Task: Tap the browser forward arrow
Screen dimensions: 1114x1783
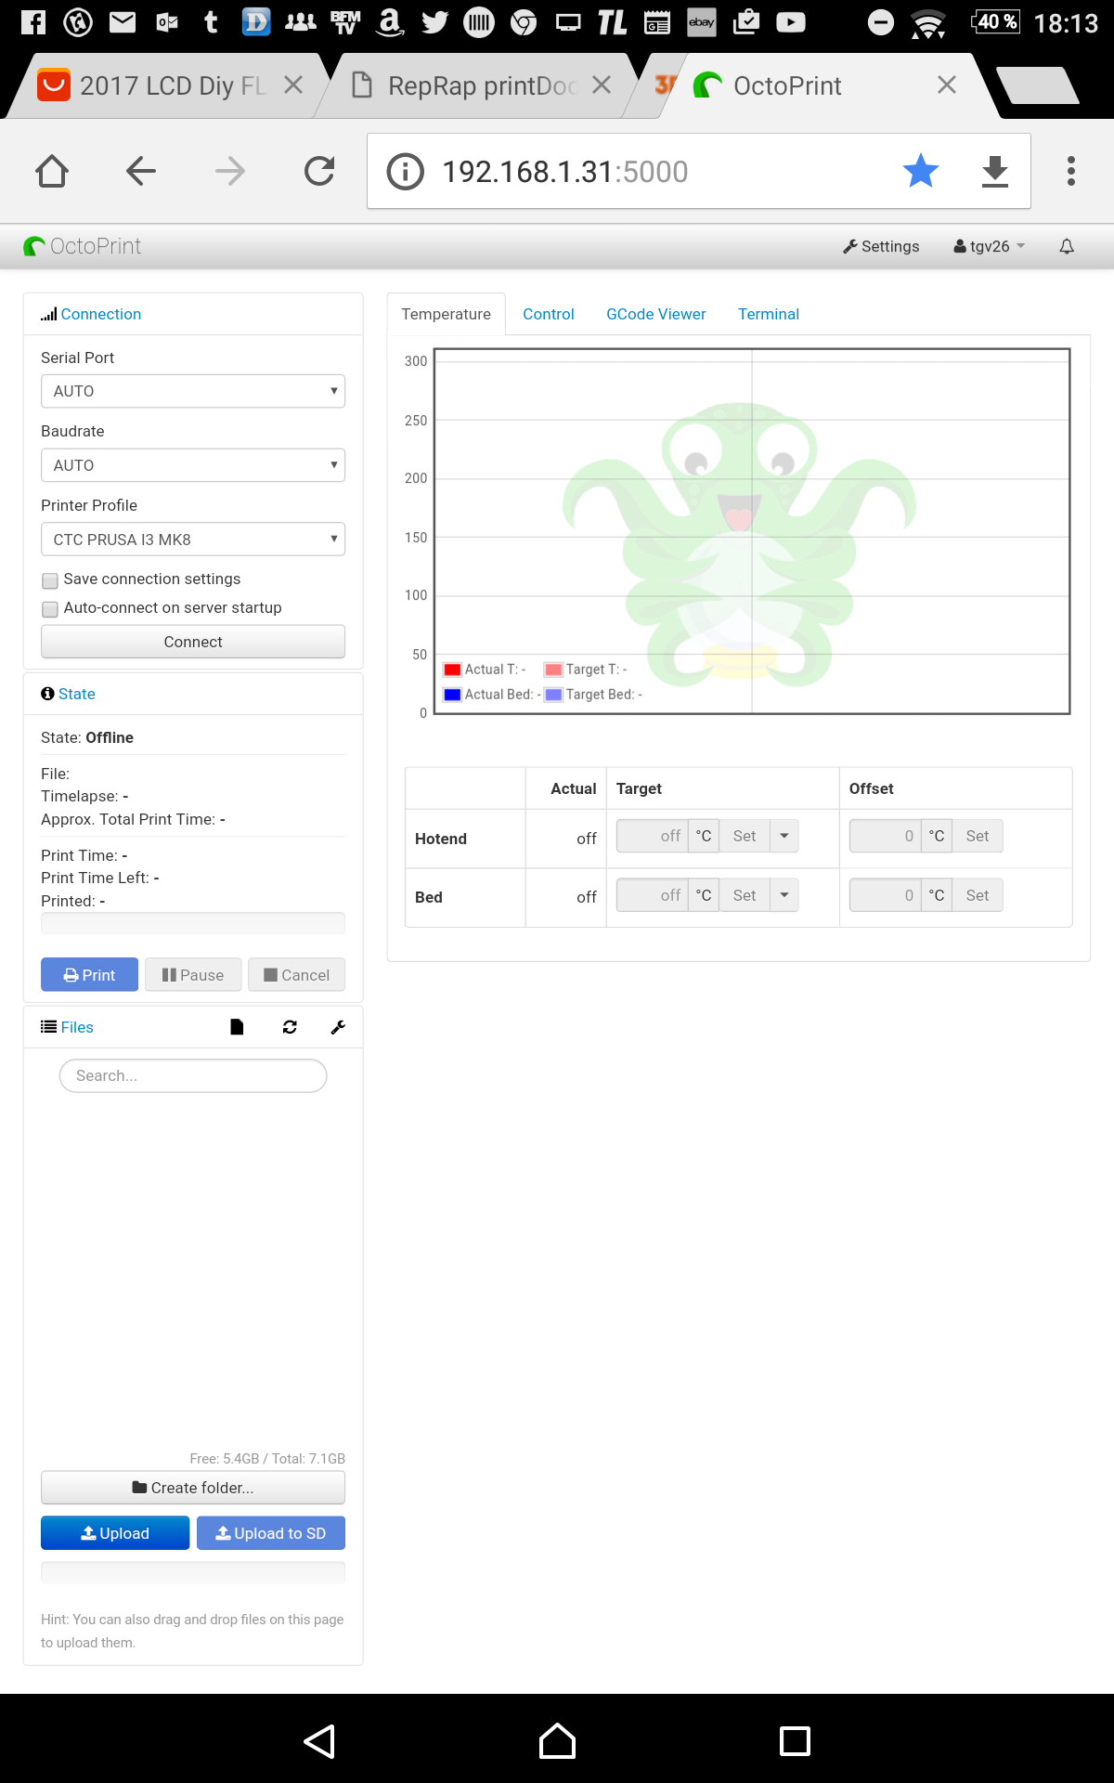Action: pyautogui.click(x=230, y=171)
